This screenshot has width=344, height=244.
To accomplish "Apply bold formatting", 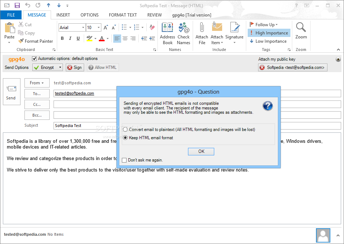I will (x=62, y=38).
